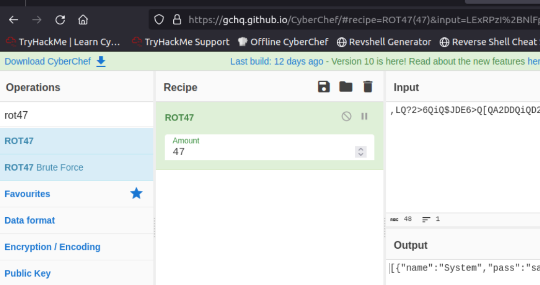This screenshot has width=540, height=285.
Task: Click the Download CyberChef link
Action: [47, 62]
